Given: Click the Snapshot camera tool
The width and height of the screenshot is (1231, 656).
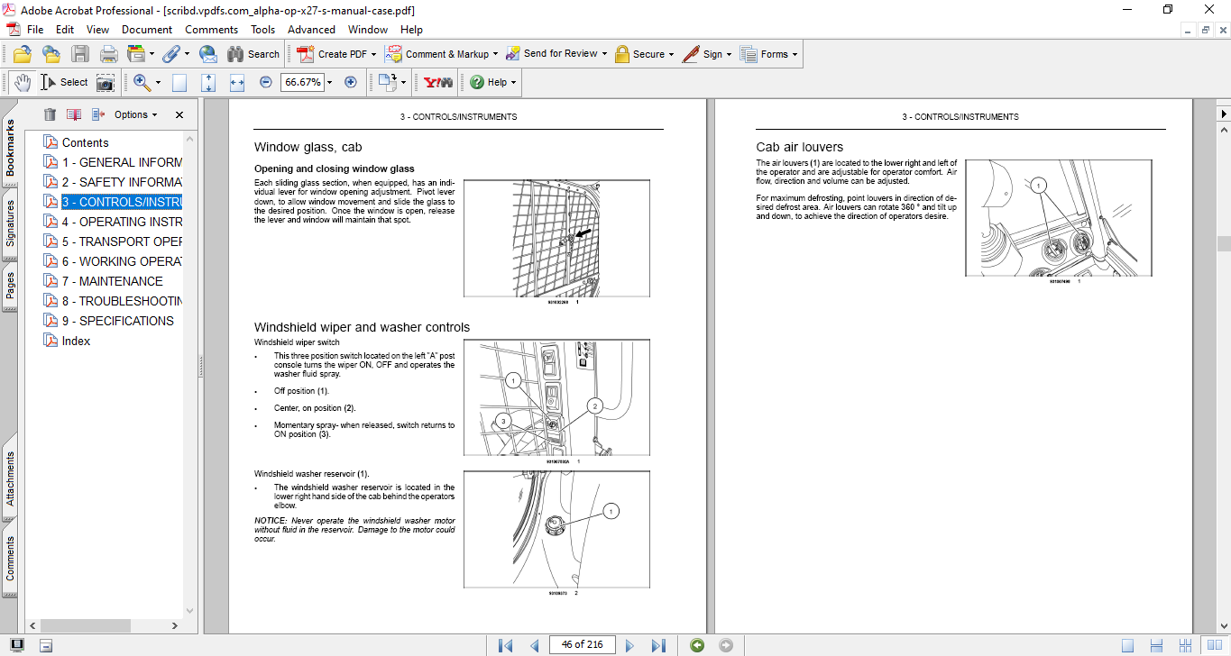Looking at the screenshot, I should click(x=106, y=82).
